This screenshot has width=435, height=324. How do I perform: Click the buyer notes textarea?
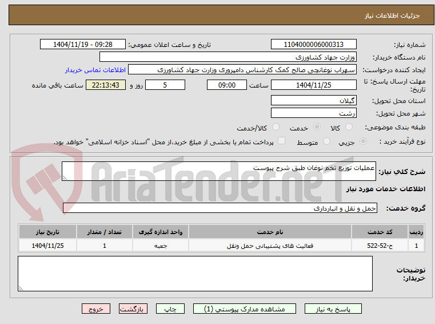(195, 274)
